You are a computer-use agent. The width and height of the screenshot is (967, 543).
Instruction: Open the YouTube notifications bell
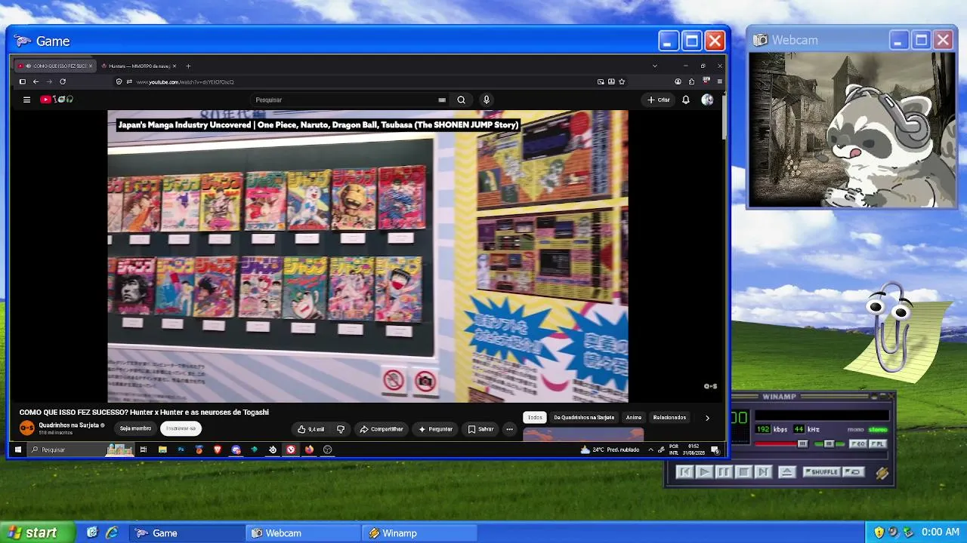[x=686, y=100]
